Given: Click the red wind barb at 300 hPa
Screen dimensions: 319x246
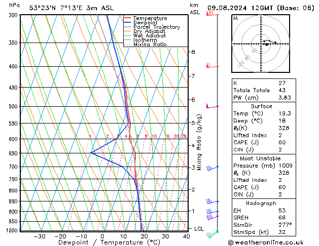Looking at the screenshot, I should click(212, 14).
